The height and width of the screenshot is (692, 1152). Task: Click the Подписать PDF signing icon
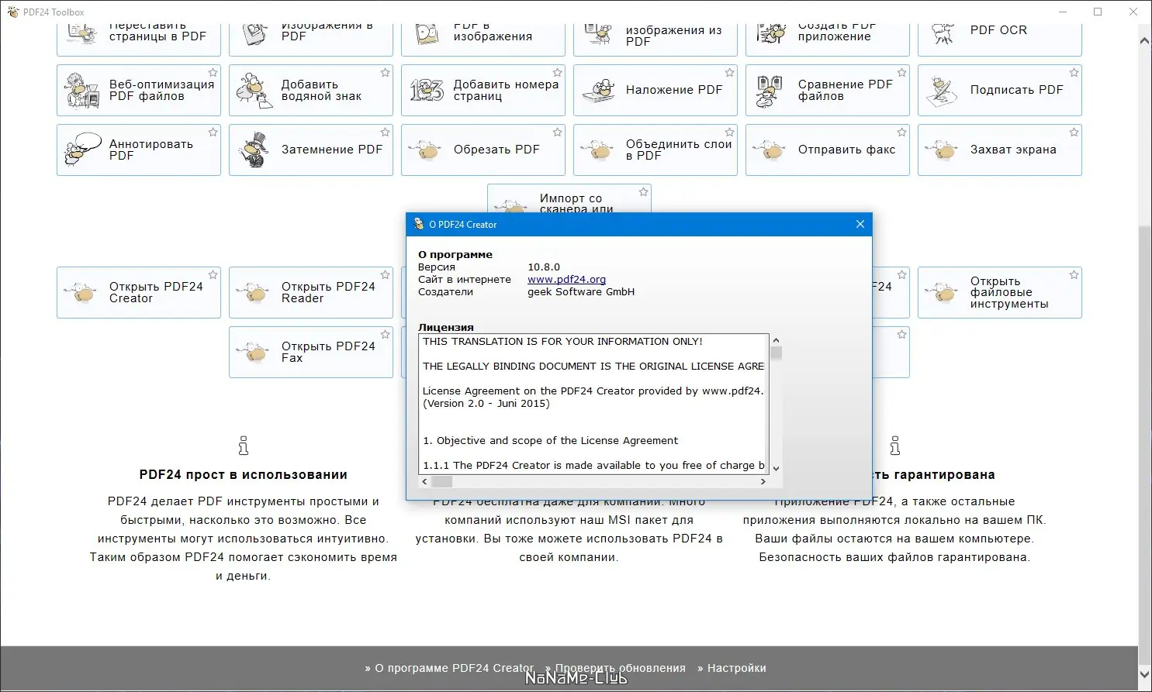[943, 90]
